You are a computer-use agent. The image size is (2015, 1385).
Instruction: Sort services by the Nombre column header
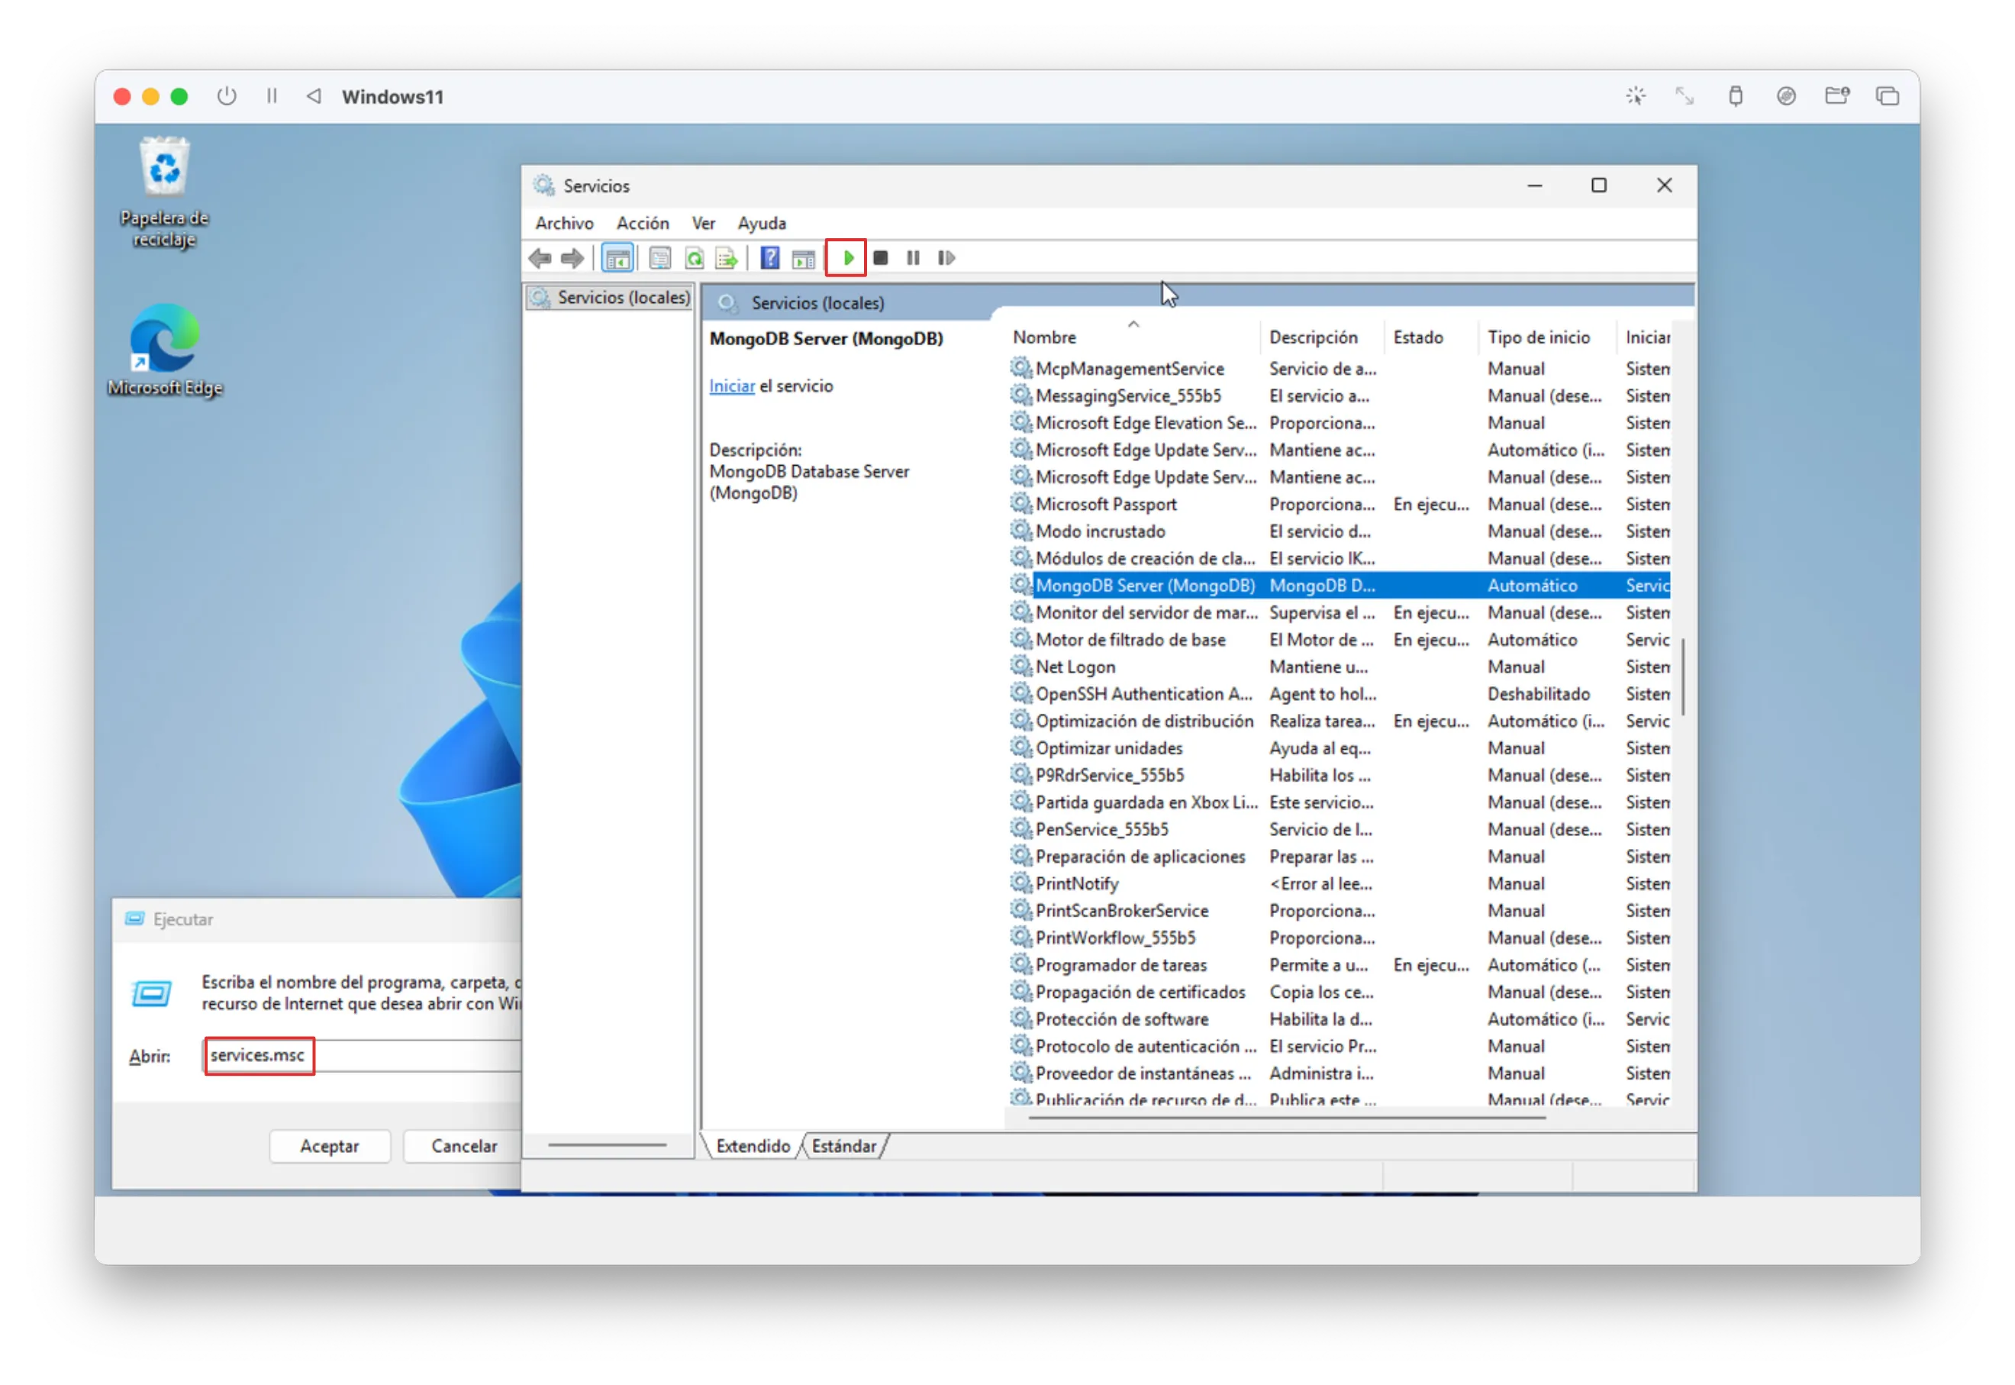[x=1044, y=337]
